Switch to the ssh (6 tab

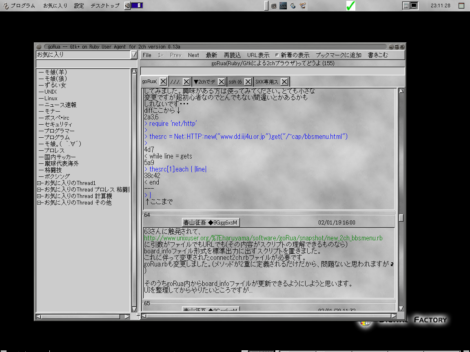235,82
